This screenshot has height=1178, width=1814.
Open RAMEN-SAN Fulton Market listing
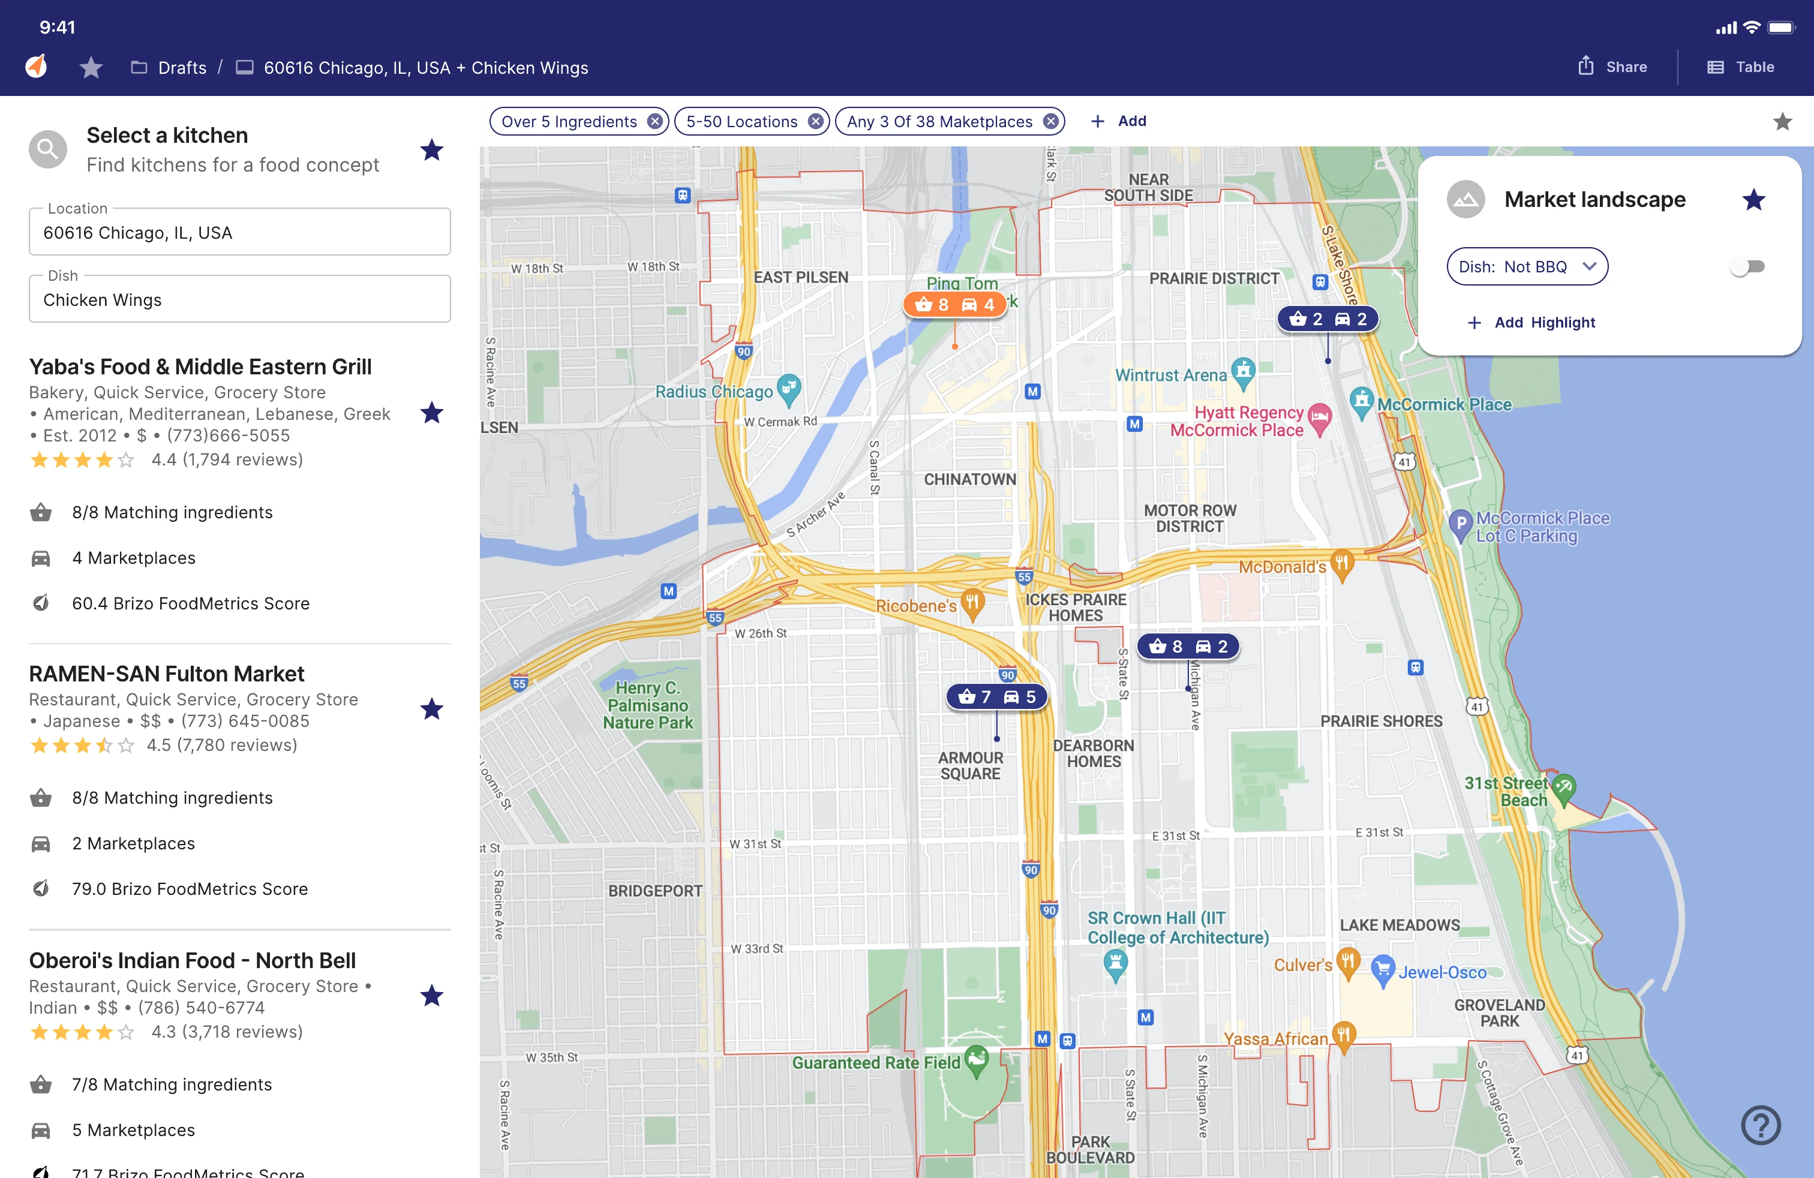click(x=166, y=674)
